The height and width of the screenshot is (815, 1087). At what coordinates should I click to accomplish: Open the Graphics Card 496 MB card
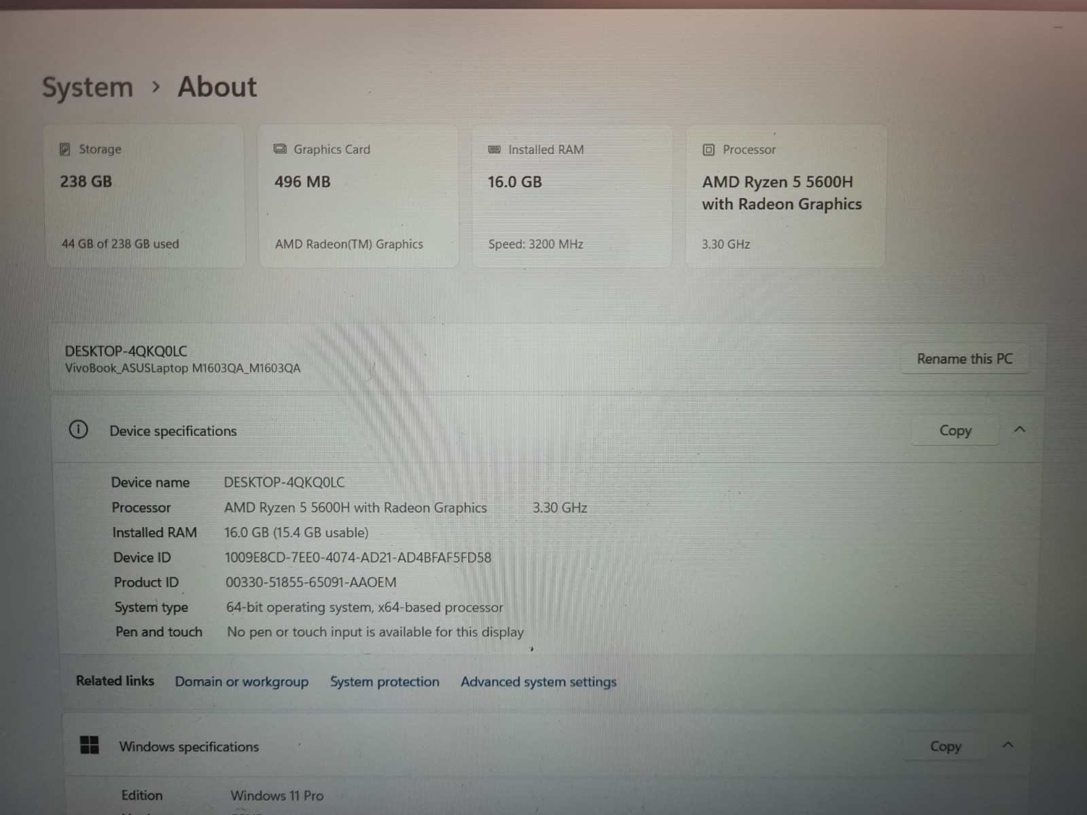pyautogui.click(x=358, y=196)
